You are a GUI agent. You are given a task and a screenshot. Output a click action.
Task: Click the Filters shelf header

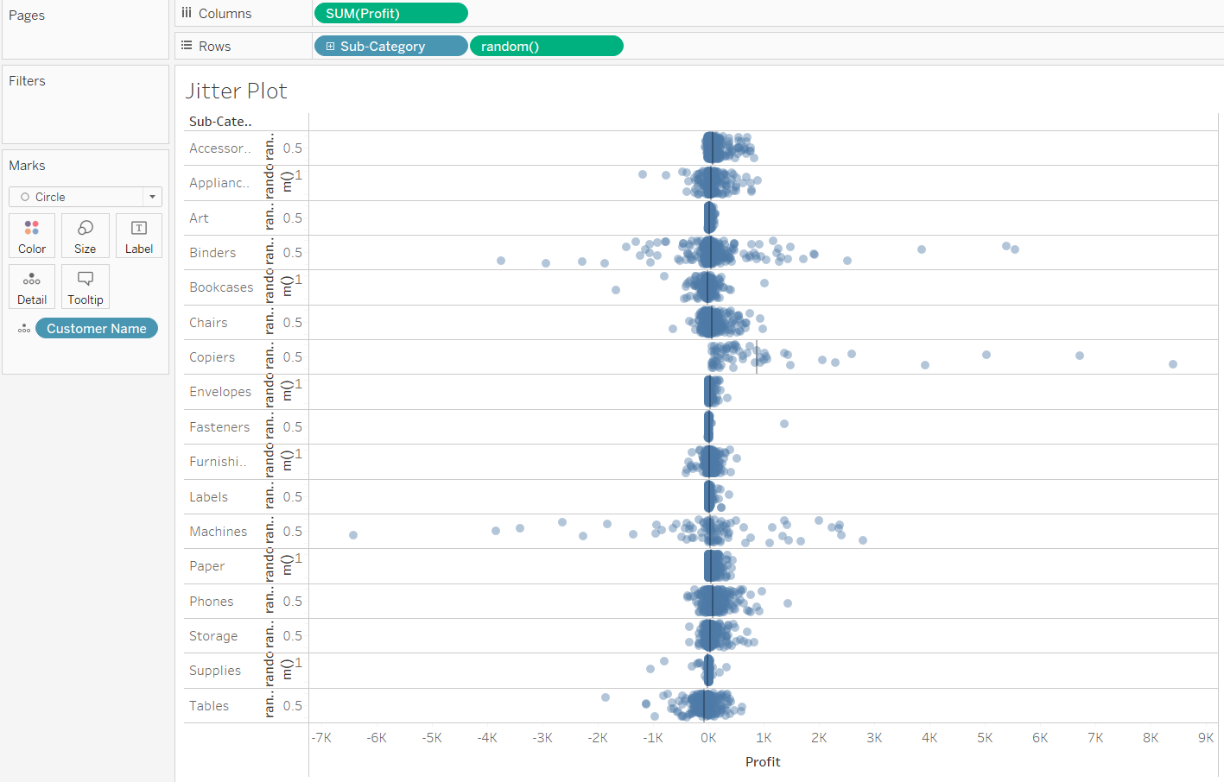[x=27, y=81]
